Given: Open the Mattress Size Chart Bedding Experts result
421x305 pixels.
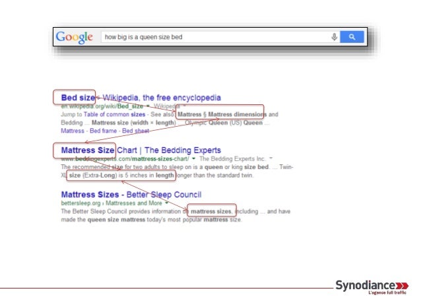Looking at the screenshot, I should [x=141, y=151].
